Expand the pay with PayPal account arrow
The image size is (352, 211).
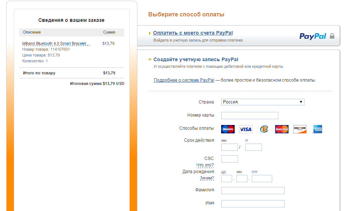point(150,33)
